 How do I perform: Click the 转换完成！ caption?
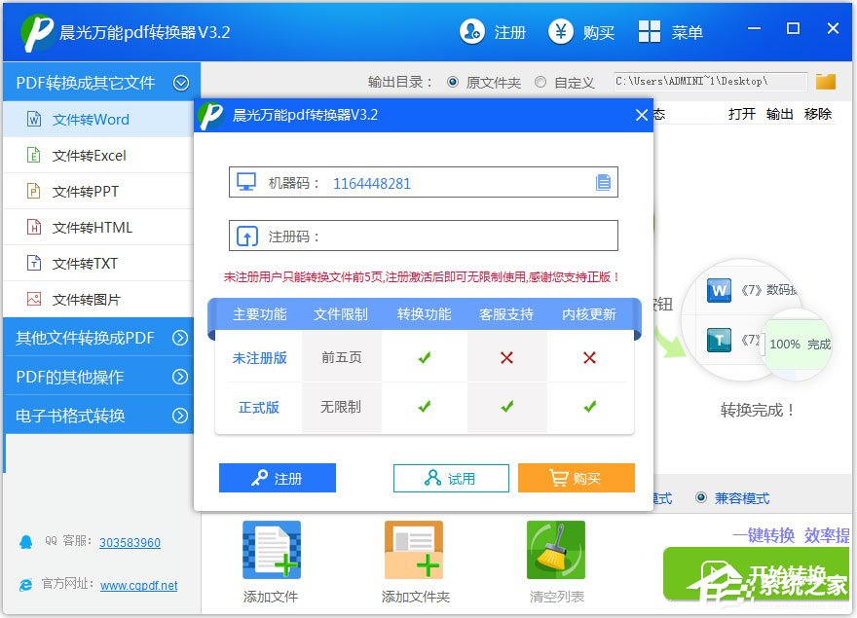tap(757, 410)
